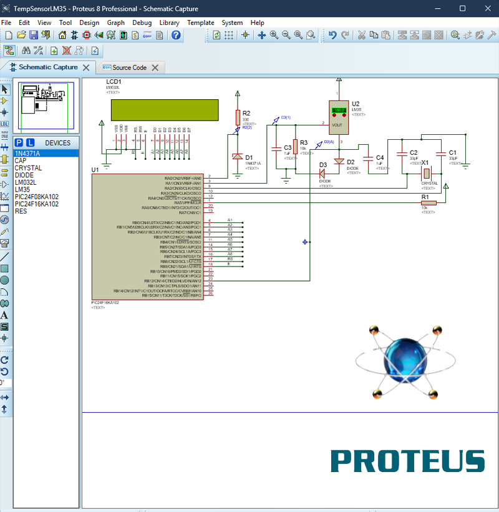Run electrical rules check lightning icon

tap(95, 51)
